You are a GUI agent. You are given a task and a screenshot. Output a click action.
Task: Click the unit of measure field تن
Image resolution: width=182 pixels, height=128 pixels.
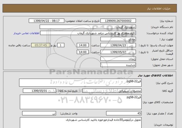(x=39, y=114)
